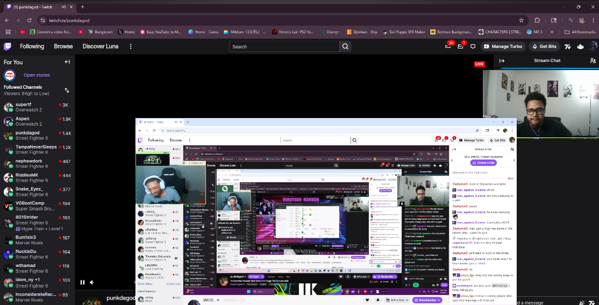Click Open stories link
599x305 pixels.
click(37, 75)
